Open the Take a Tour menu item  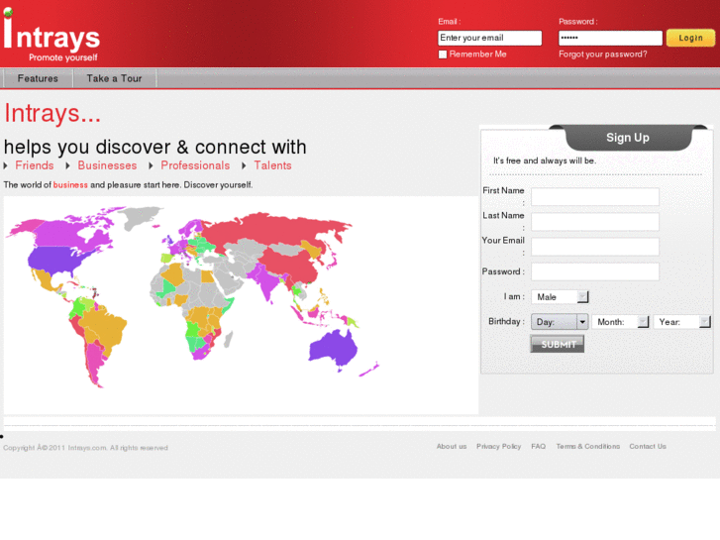coord(114,78)
